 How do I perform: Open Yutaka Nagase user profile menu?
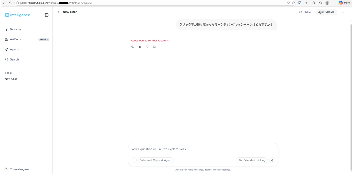coord(17,169)
